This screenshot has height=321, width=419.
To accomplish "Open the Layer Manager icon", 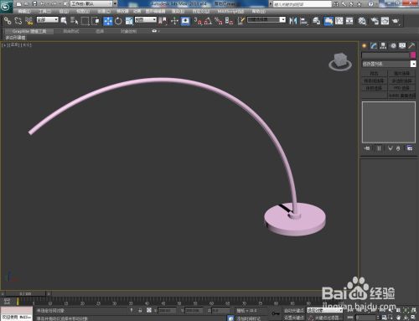I will tap(316, 21).
